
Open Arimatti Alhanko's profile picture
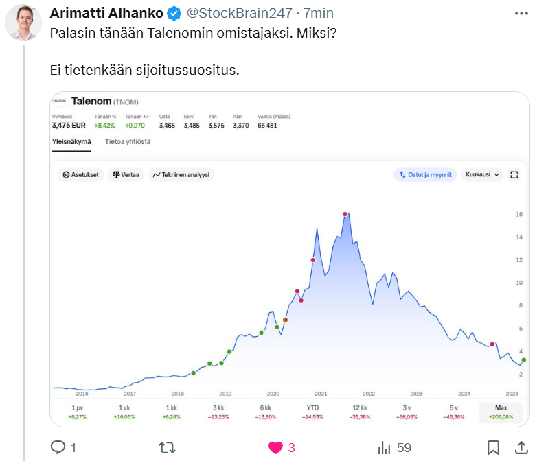[23, 23]
